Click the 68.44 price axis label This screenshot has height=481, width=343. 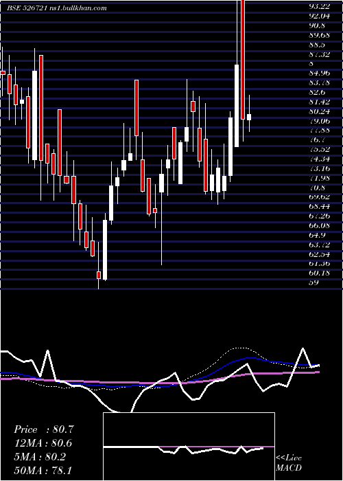(x=320, y=207)
